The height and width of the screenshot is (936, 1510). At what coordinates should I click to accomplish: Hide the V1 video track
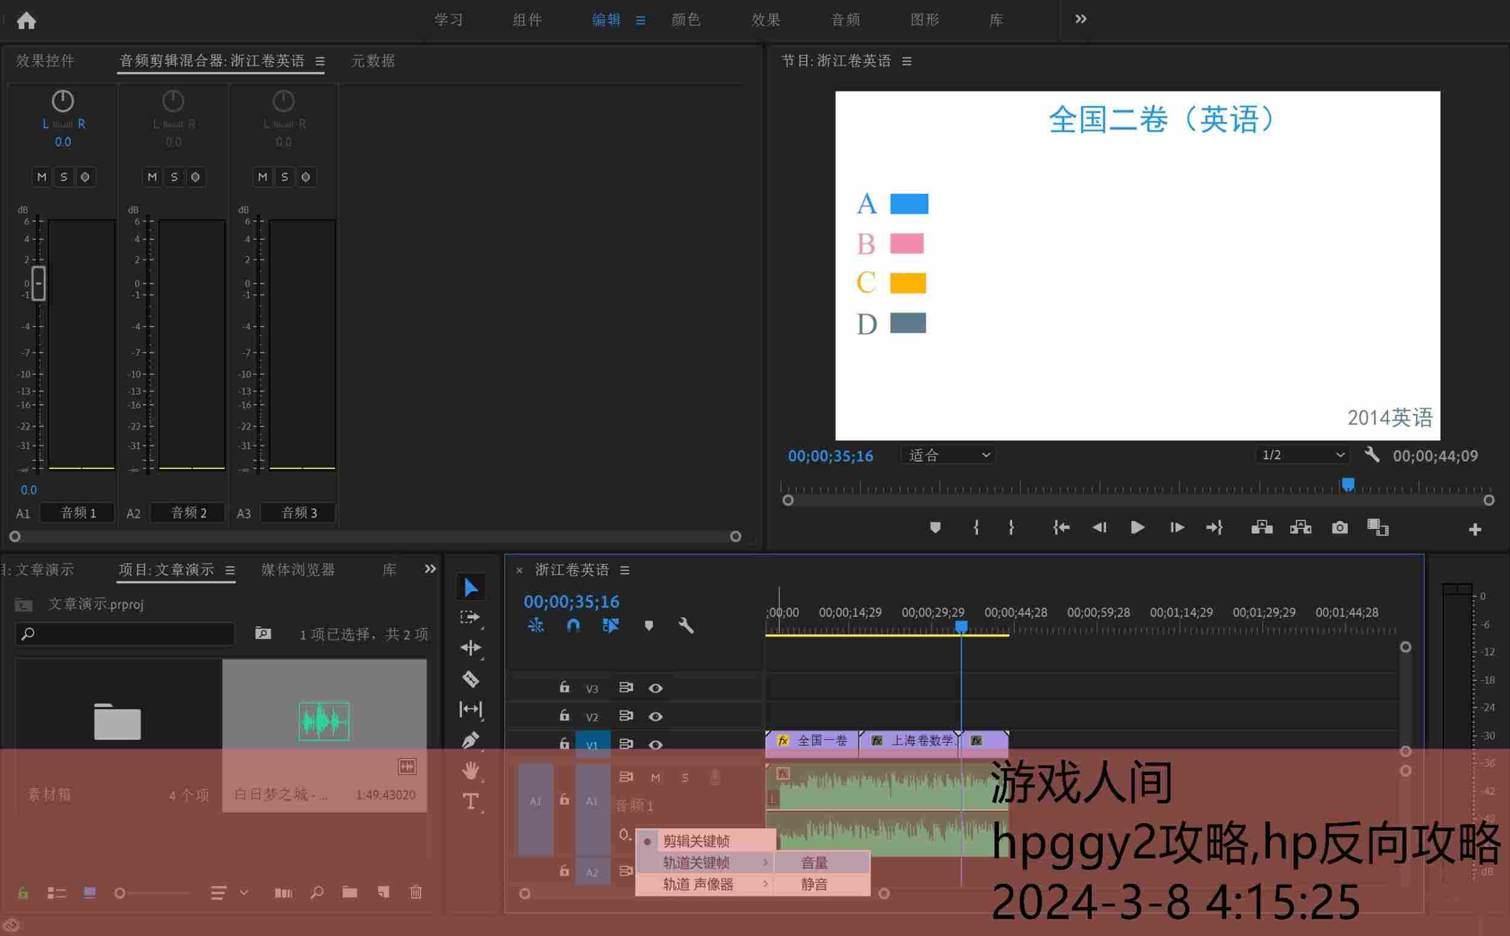pos(656,745)
